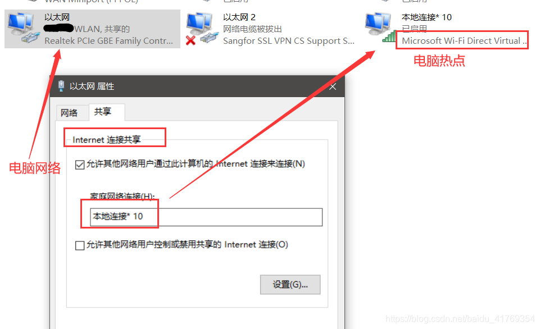This screenshot has width=540, height=329.
Task: Click the 以太网 属性 title bar icon
Action: pos(61,86)
